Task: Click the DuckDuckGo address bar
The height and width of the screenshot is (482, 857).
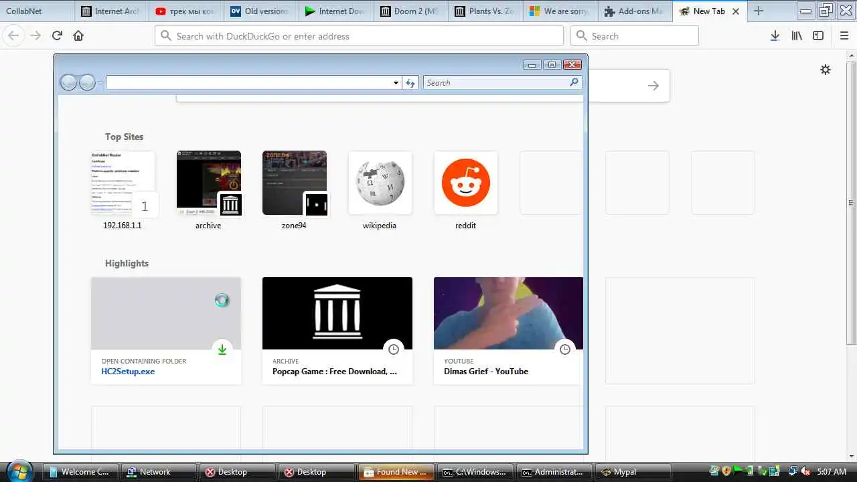Action: (359, 36)
